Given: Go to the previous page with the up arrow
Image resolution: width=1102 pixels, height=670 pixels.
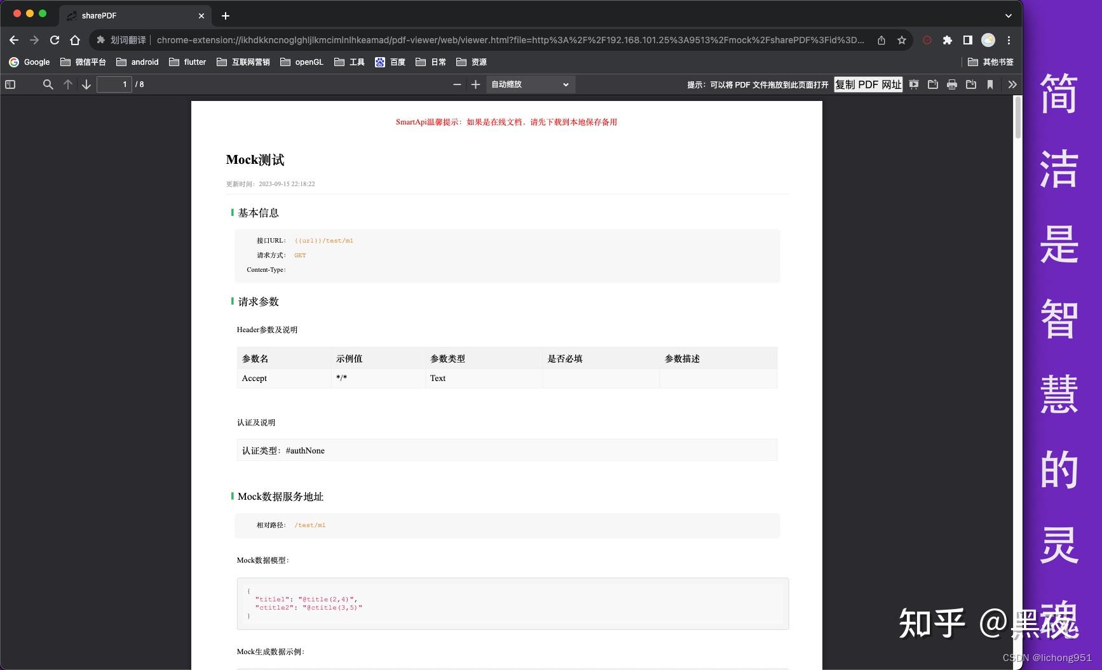Looking at the screenshot, I should click(x=68, y=84).
